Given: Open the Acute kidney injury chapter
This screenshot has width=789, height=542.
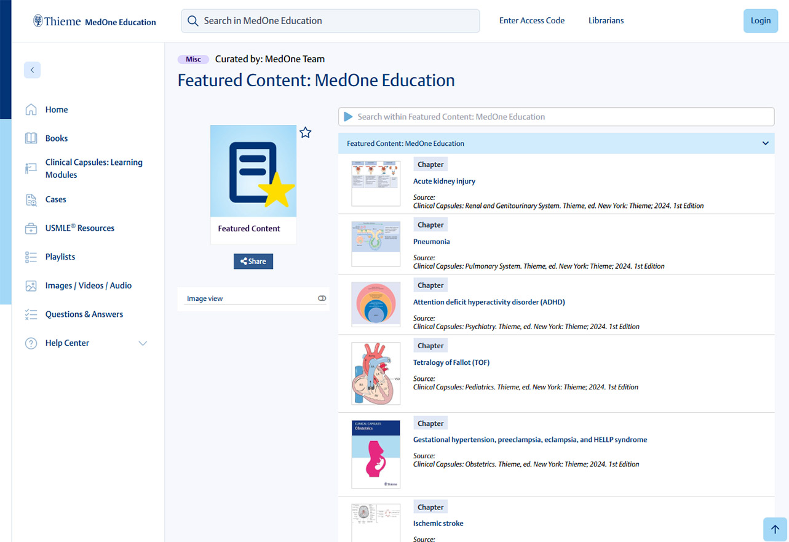Looking at the screenshot, I should (x=444, y=181).
